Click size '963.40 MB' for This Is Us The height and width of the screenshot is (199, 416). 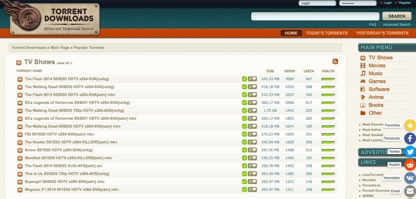[270, 174]
